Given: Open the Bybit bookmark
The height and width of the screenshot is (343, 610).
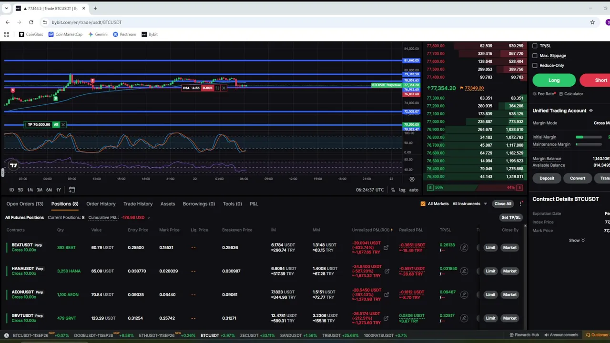Looking at the screenshot, I should tap(150, 34).
